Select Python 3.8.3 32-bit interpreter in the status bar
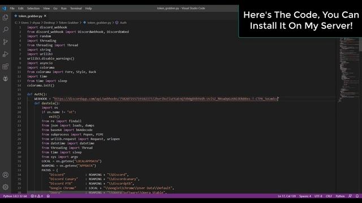Image resolution: width=362 pixels, height=203 pixels. click(15, 196)
